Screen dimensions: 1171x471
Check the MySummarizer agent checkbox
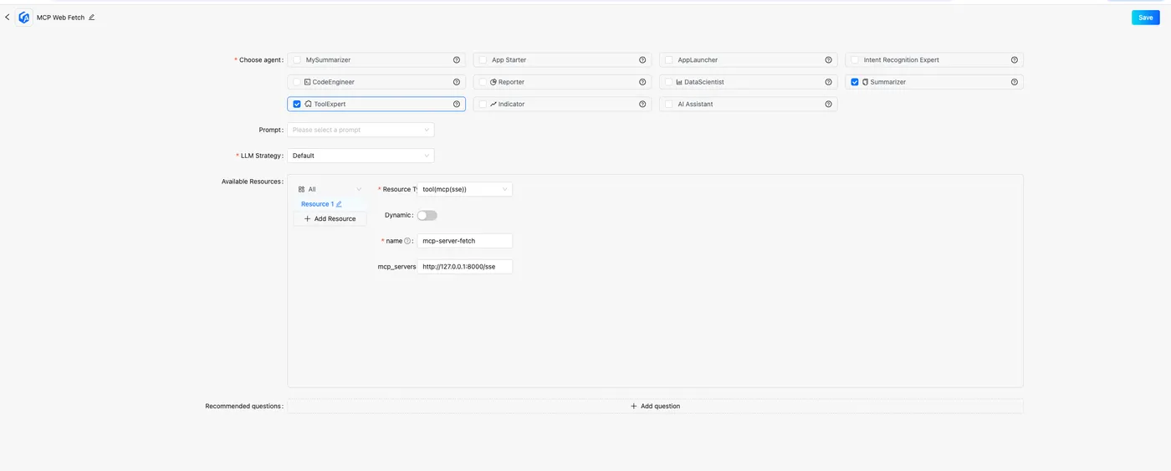coord(297,60)
